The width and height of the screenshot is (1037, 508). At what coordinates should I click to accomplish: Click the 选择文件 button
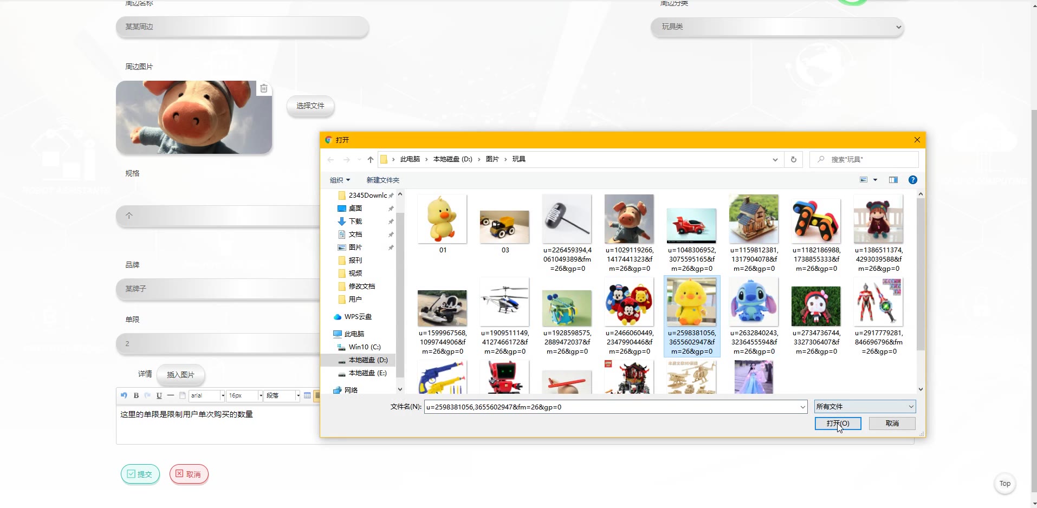pyautogui.click(x=310, y=106)
